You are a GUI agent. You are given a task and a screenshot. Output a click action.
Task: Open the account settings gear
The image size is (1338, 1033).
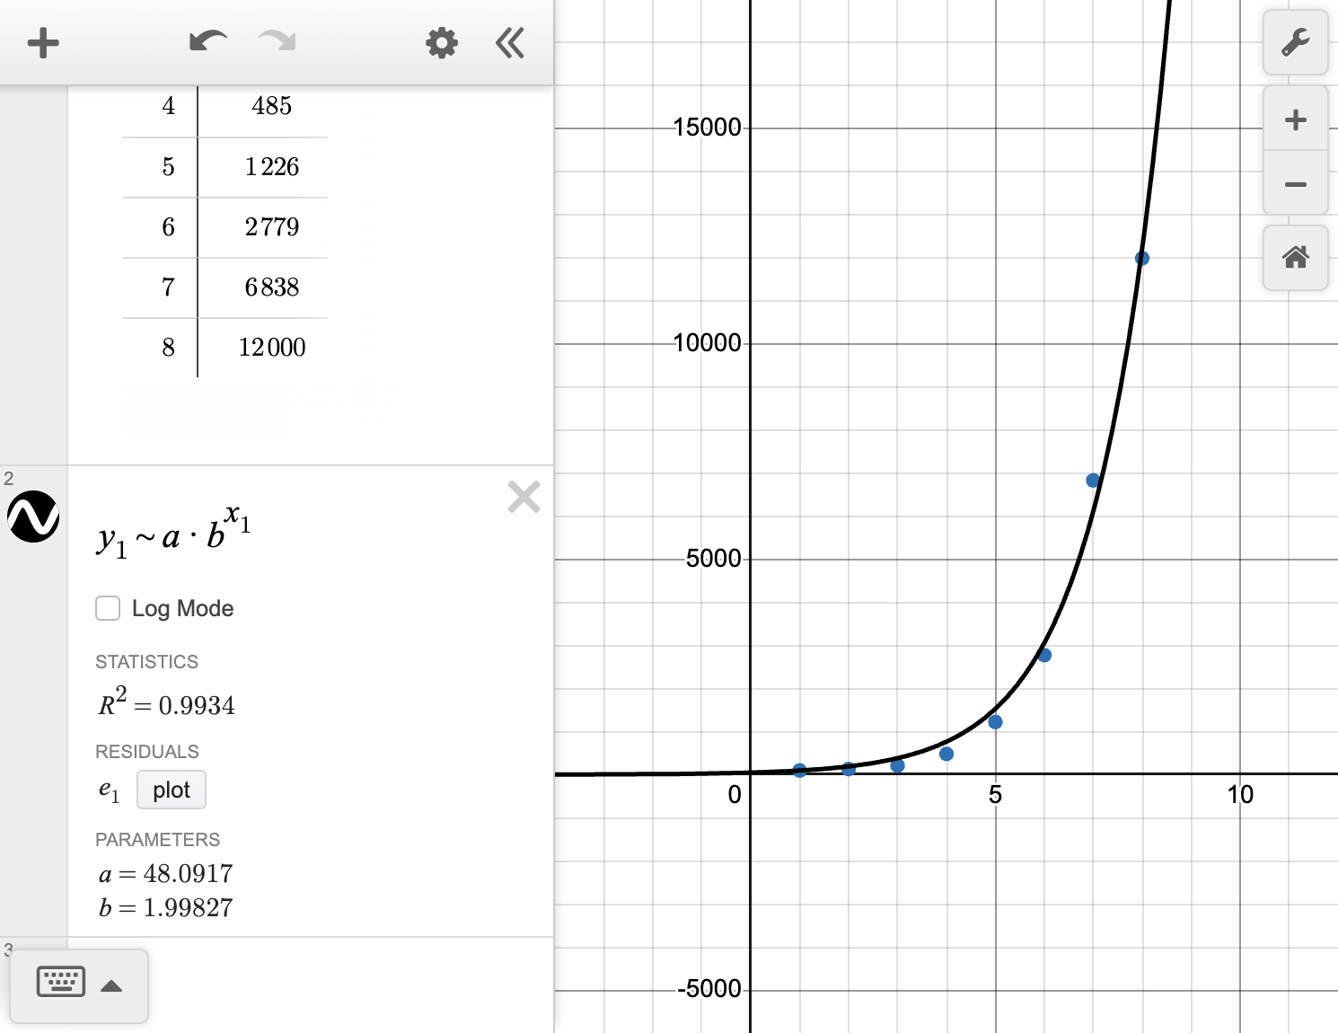click(441, 42)
